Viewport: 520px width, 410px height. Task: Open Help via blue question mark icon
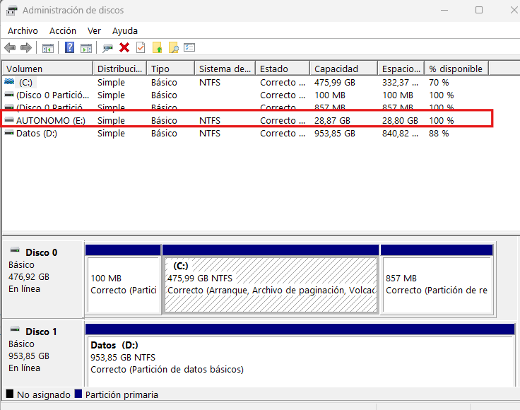coord(69,48)
